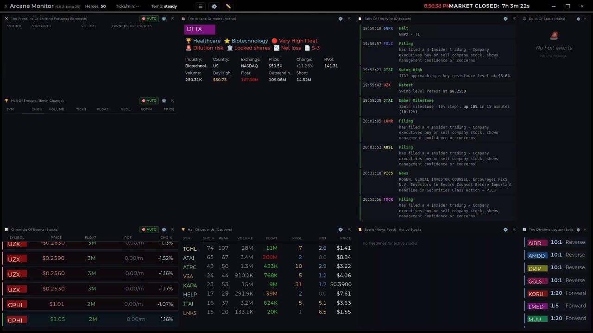Viewport: 593px width, 333px height.
Task: Toggle AUTO in Hall Of Embers panel
Action: [x=149, y=100]
